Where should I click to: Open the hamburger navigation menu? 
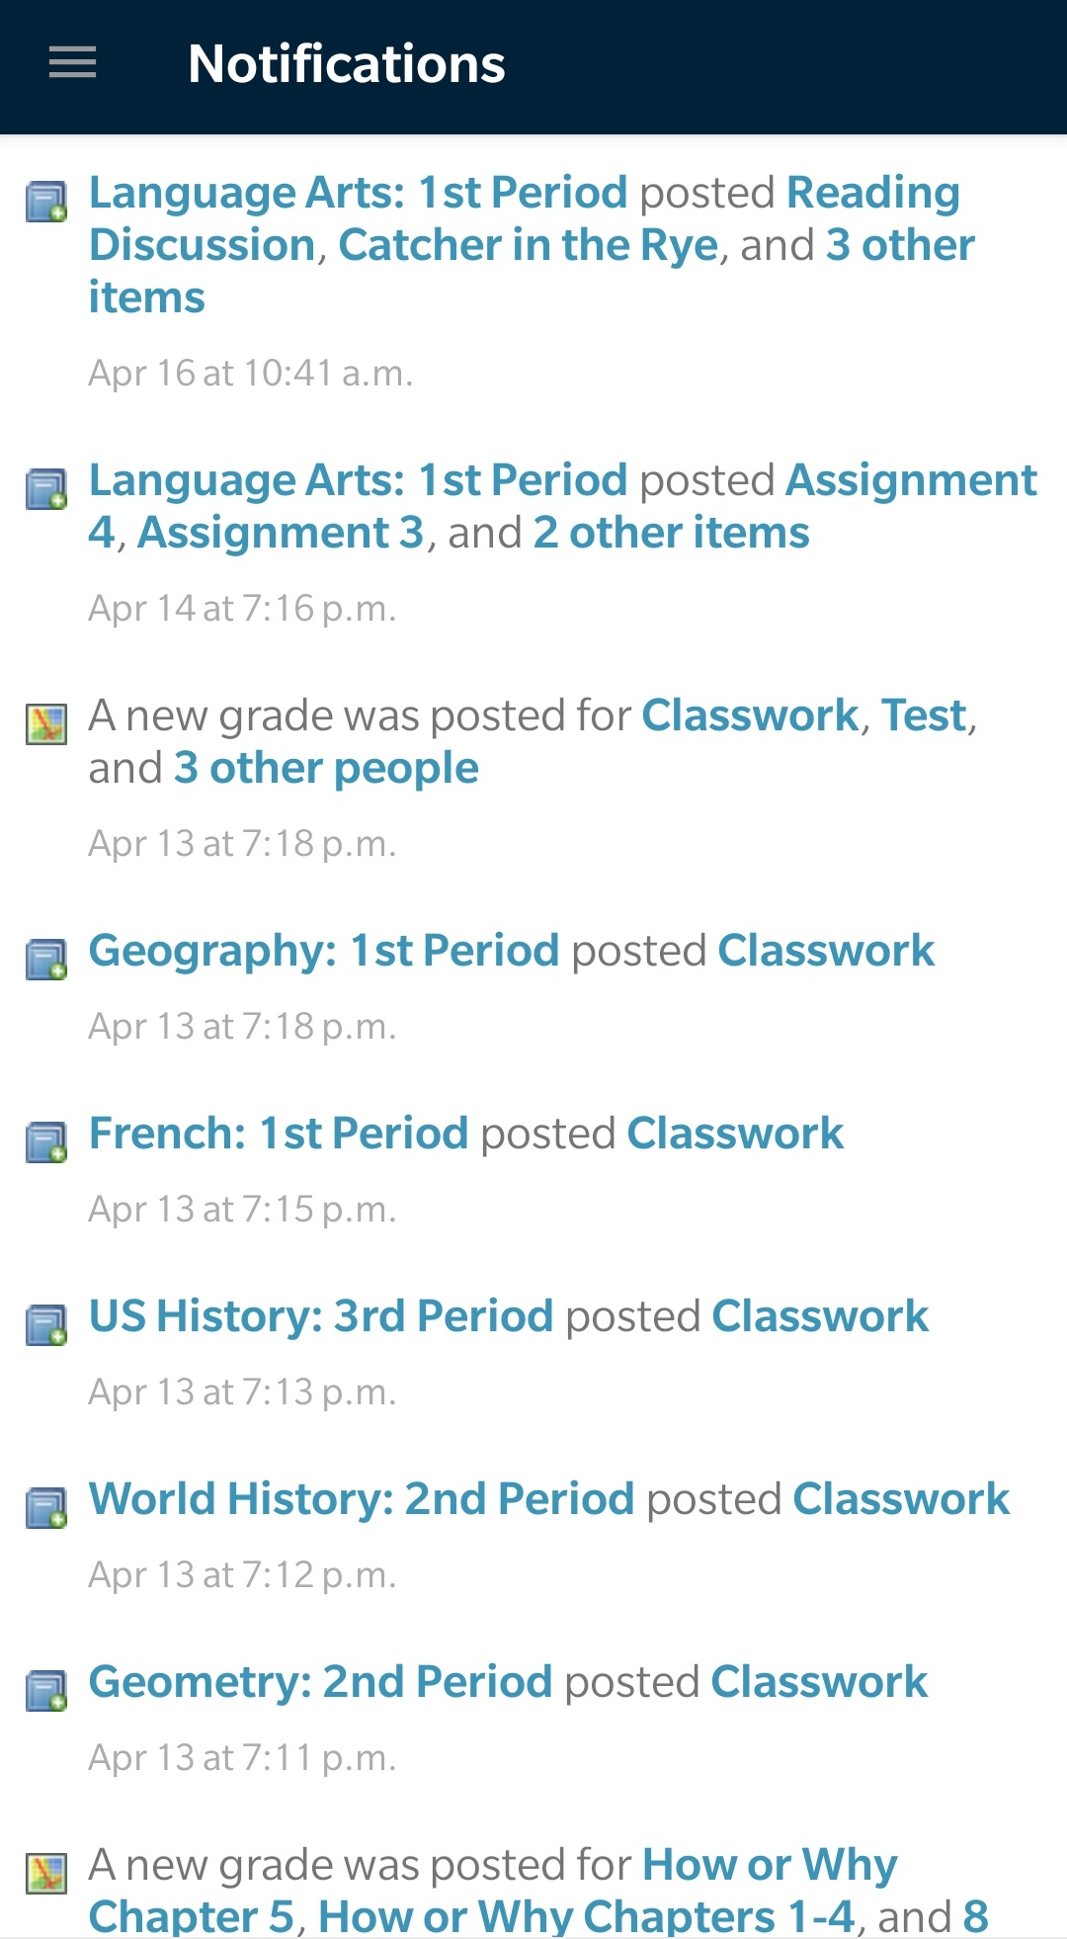72,63
